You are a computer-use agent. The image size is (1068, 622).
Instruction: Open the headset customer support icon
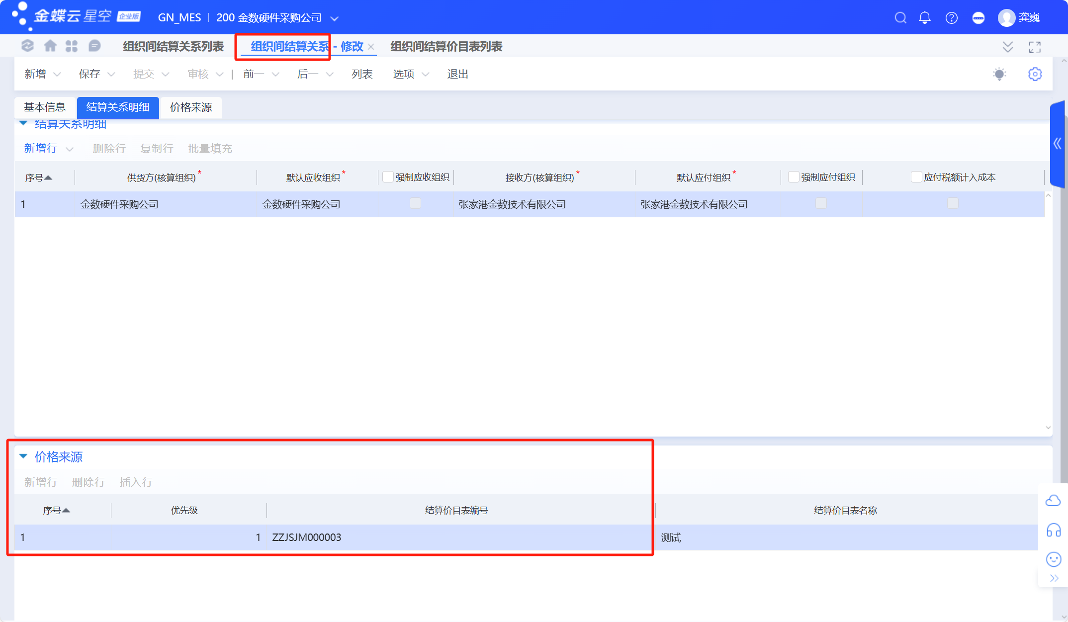coord(1054,530)
